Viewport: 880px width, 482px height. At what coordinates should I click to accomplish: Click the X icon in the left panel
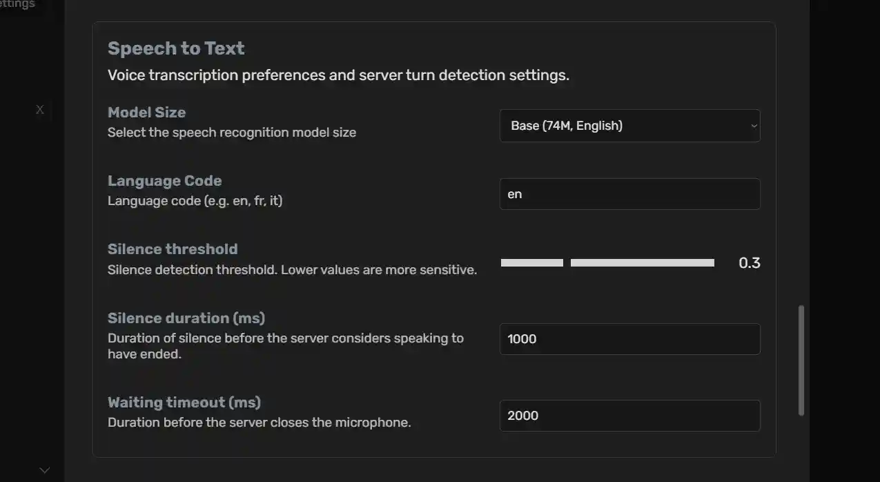[40, 109]
